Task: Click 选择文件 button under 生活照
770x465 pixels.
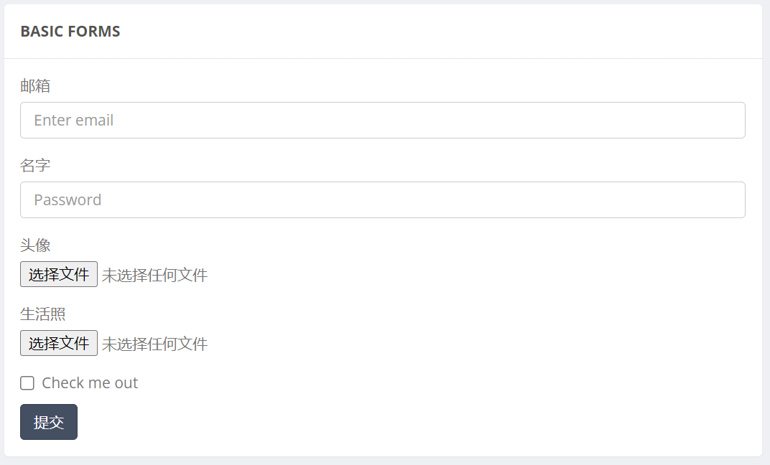Action: pos(59,343)
